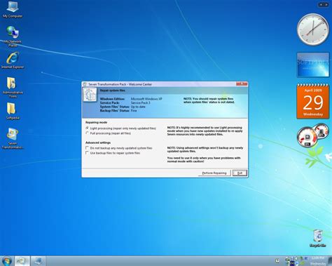Click the 'Microsoft Windows XP' edition text
This screenshot has width=332, height=266.
pyautogui.click(x=146, y=99)
